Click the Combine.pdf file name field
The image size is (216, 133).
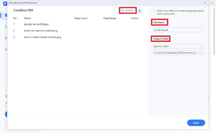[178, 30]
